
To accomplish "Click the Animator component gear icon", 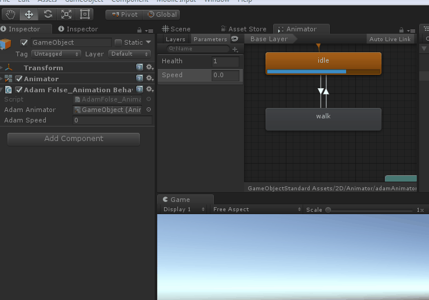I will [x=150, y=79].
